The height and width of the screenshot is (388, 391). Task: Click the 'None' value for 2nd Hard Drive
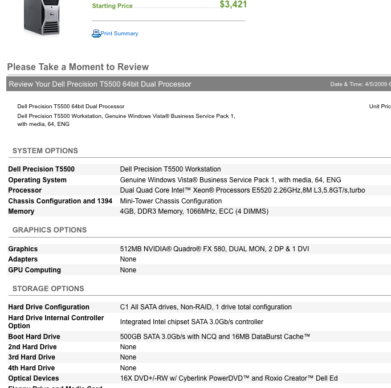pos(128,347)
